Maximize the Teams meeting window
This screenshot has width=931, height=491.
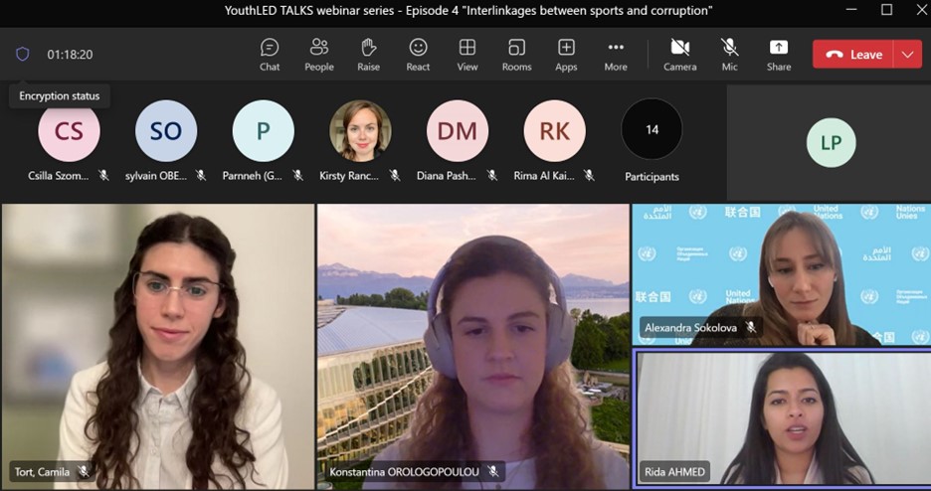[886, 10]
